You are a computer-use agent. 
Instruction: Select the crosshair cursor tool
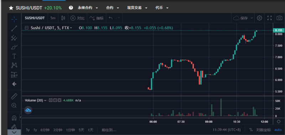click(14, 18)
